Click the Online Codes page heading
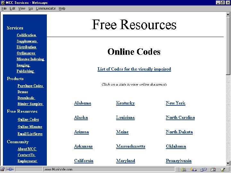The height and width of the screenshot is (173, 231). pos(134,52)
